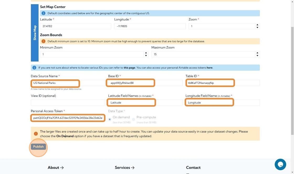The height and width of the screenshot is (174, 294).
Task: Increase Maximum Zoom with up arrow
Action: (258, 53)
